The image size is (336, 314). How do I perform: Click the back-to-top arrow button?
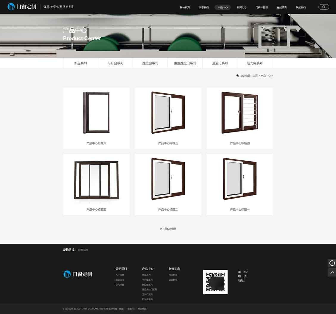coord(332,272)
